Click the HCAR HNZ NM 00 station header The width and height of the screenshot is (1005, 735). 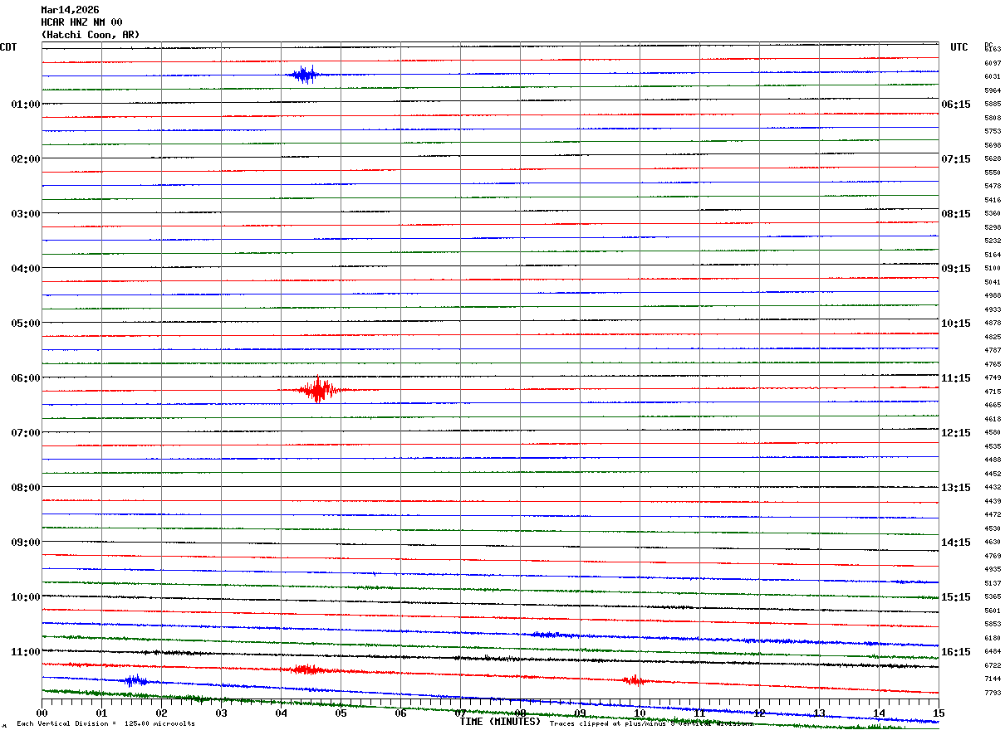coord(81,22)
